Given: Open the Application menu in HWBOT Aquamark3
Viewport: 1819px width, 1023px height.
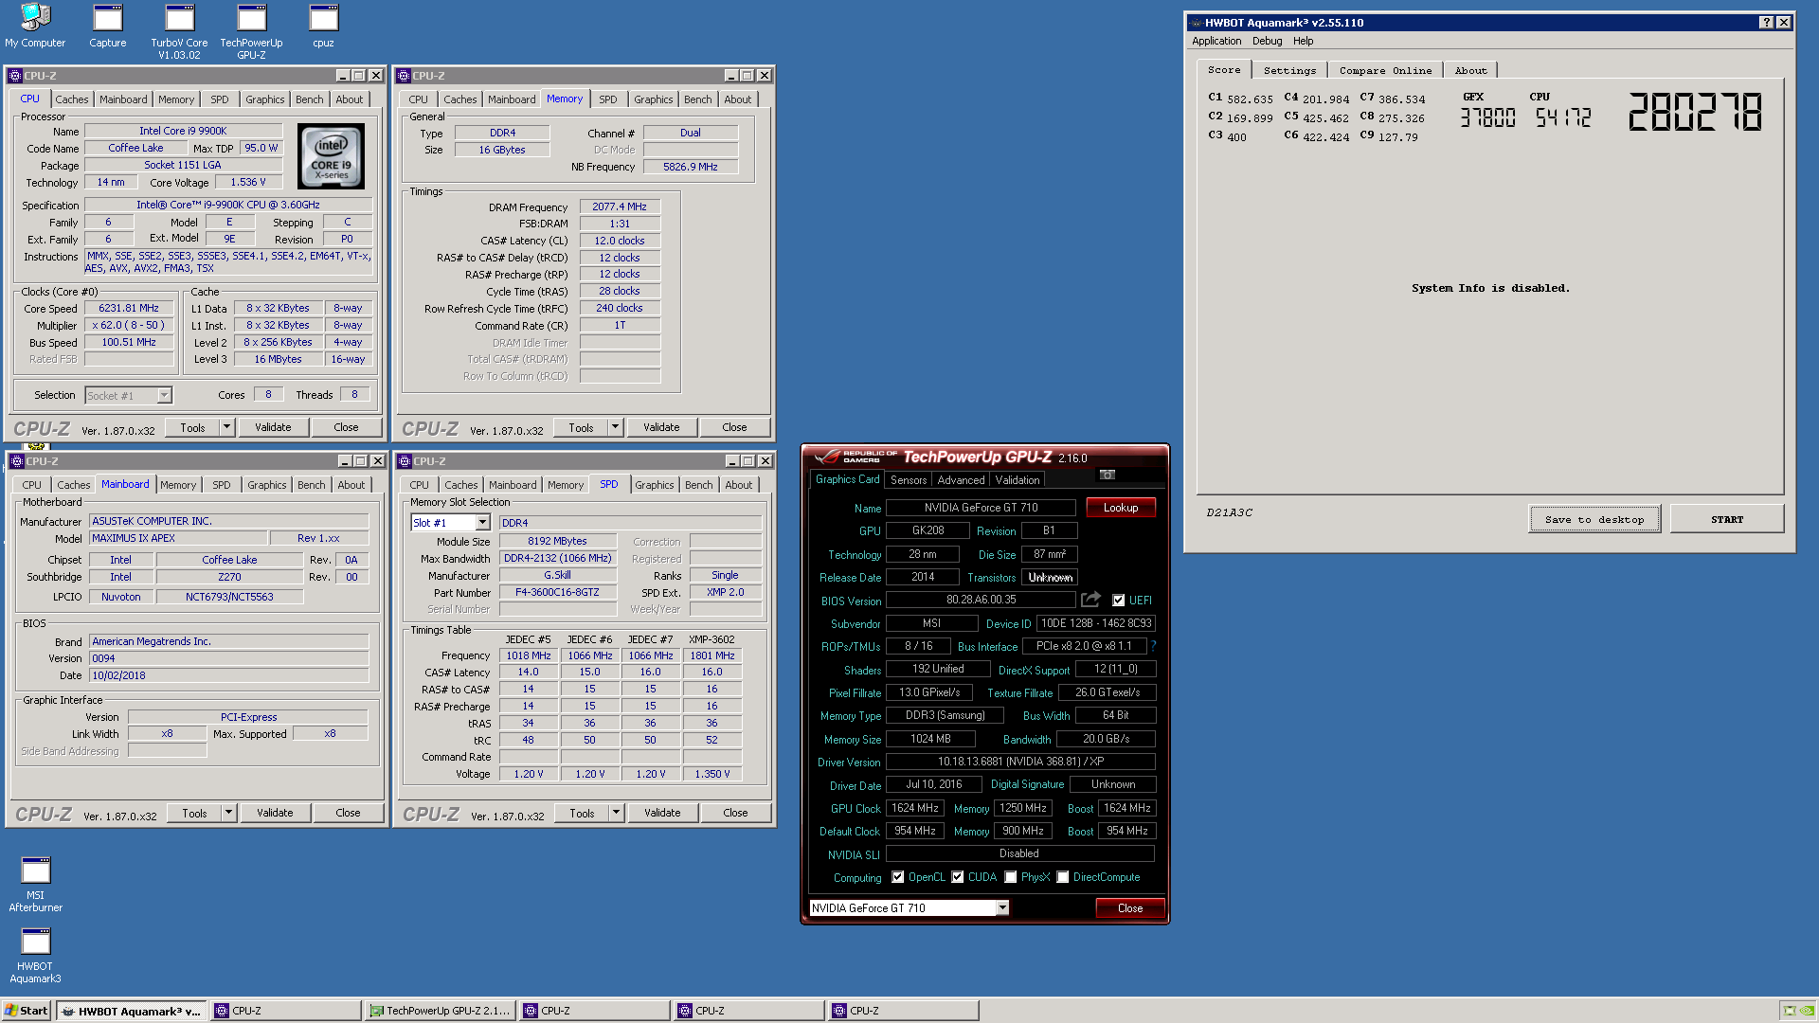Looking at the screenshot, I should coord(1216,41).
